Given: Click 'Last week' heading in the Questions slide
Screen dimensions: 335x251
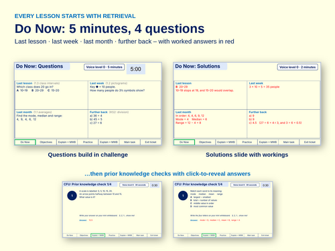Looking at the screenshot, I should click(x=97, y=83).
